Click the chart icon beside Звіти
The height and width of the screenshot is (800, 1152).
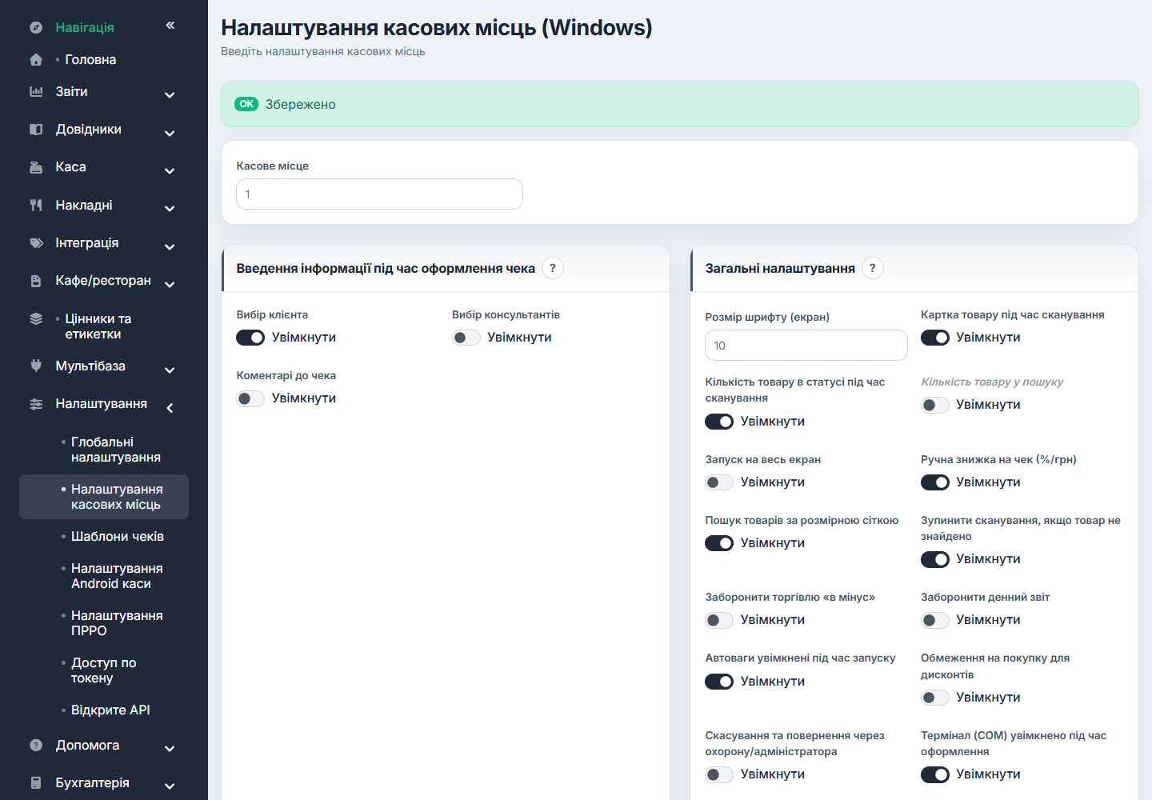click(36, 91)
